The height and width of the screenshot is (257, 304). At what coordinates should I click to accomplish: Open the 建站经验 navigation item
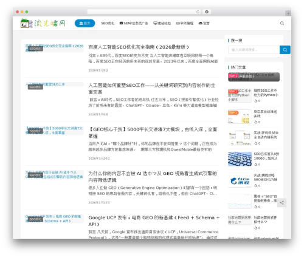point(162,23)
